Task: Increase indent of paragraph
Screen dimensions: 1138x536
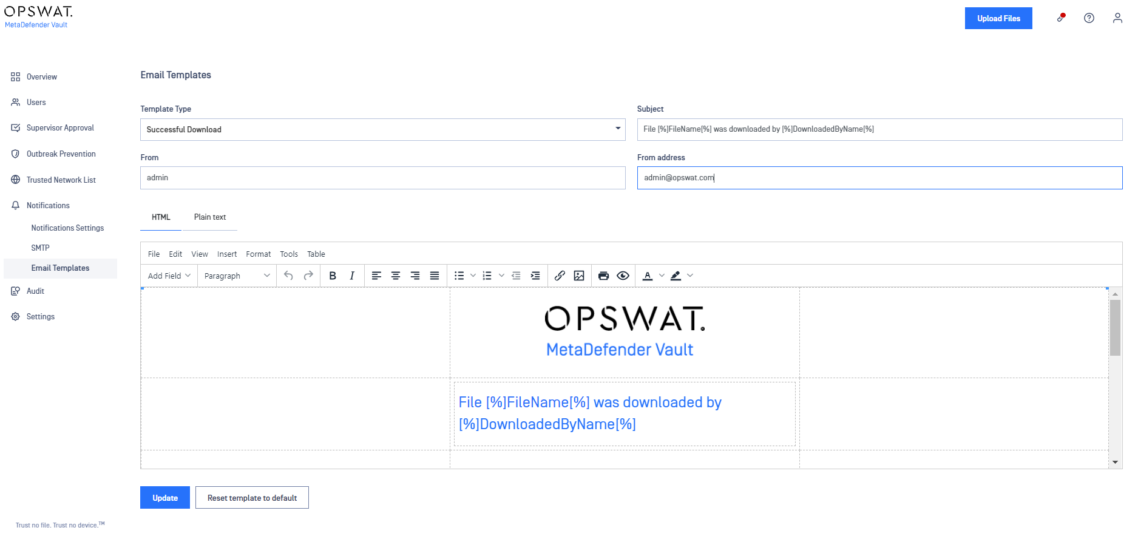Action: [535, 276]
